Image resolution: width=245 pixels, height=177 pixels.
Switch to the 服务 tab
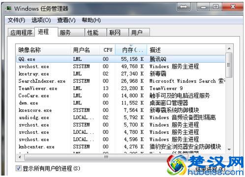click(x=71, y=32)
